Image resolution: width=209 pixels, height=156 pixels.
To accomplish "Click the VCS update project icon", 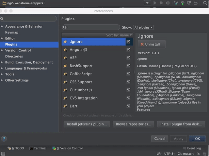I will point(176,3).
